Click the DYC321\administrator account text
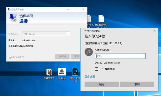Viewport: 161px width, 96px height. pyautogui.click(x=107, y=63)
